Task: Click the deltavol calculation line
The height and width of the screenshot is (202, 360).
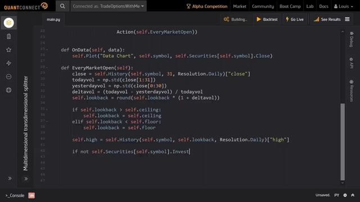Action: tap(137, 91)
